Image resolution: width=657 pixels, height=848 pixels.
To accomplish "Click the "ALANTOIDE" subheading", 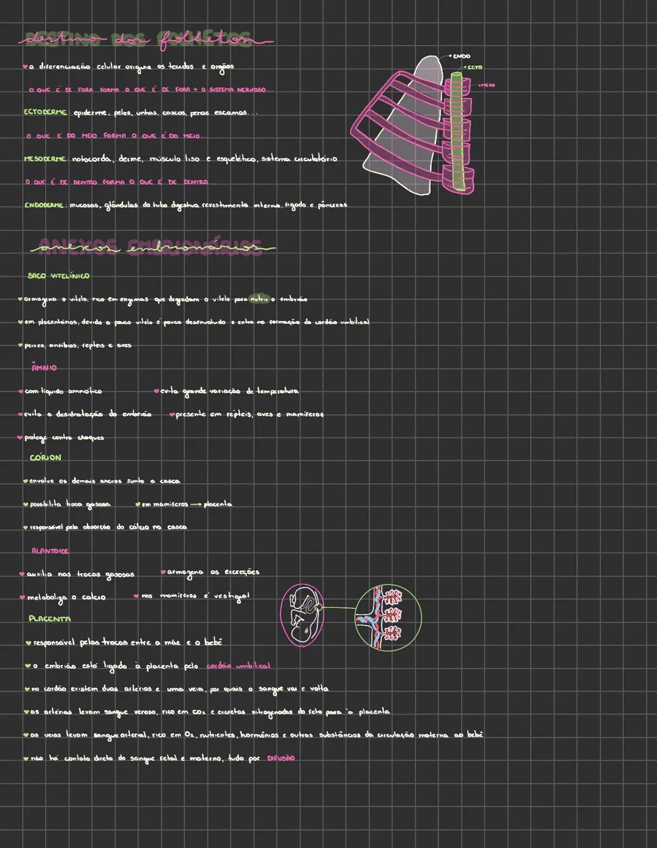I will click(x=50, y=551).
